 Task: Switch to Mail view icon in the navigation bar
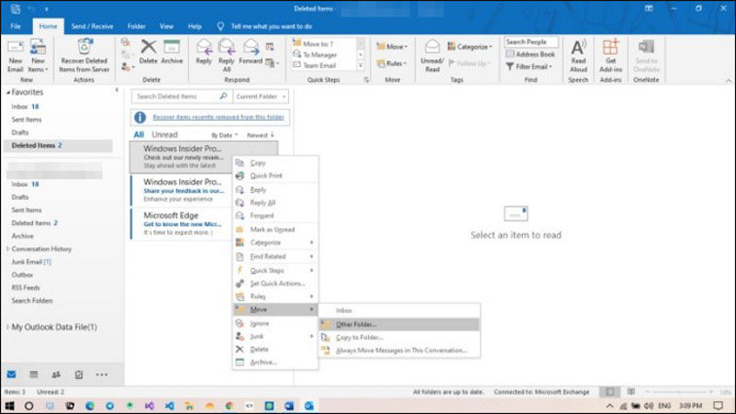[12, 374]
